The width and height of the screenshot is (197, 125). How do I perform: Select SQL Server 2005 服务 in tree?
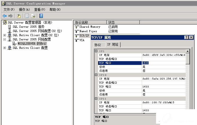pyautogui.click(x=28, y=27)
